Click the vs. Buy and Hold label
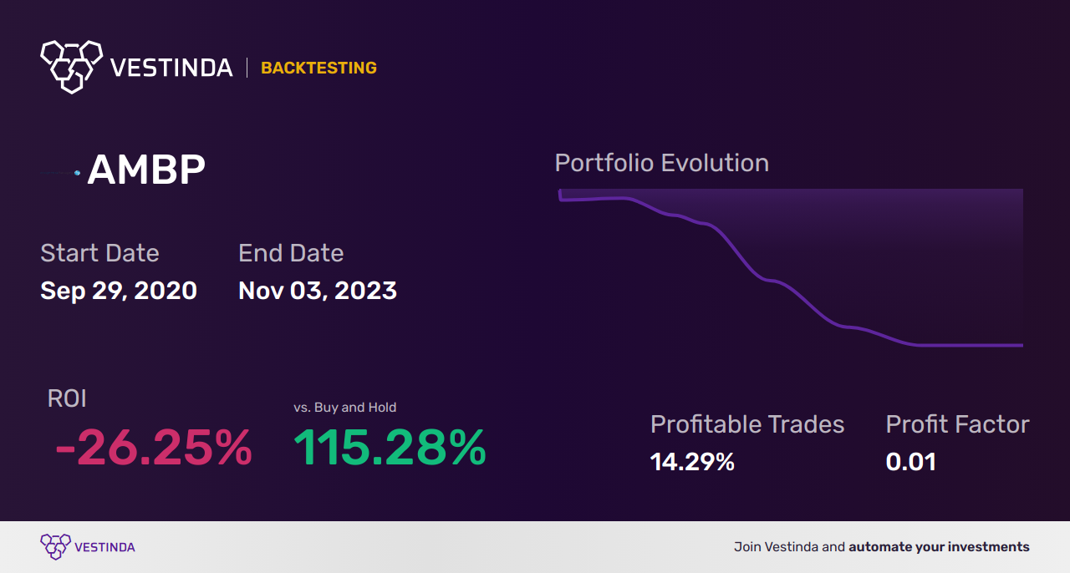 coord(345,408)
